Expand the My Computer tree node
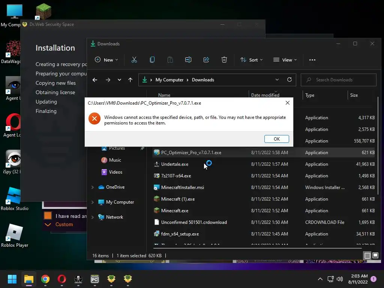This screenshot has width=384, height=288. (93, 202)
